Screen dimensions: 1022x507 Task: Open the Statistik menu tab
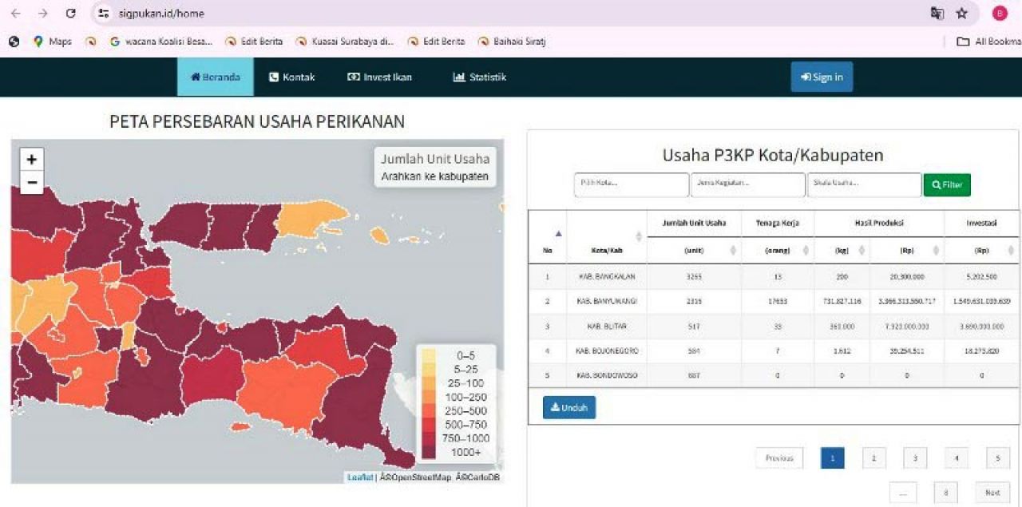pyautogui.click(x=479, y=77)
